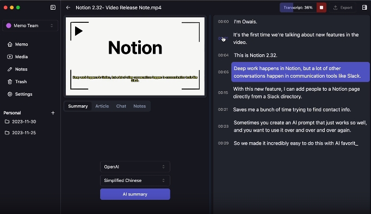Stop the transcription with red stop button

point(321,8)
